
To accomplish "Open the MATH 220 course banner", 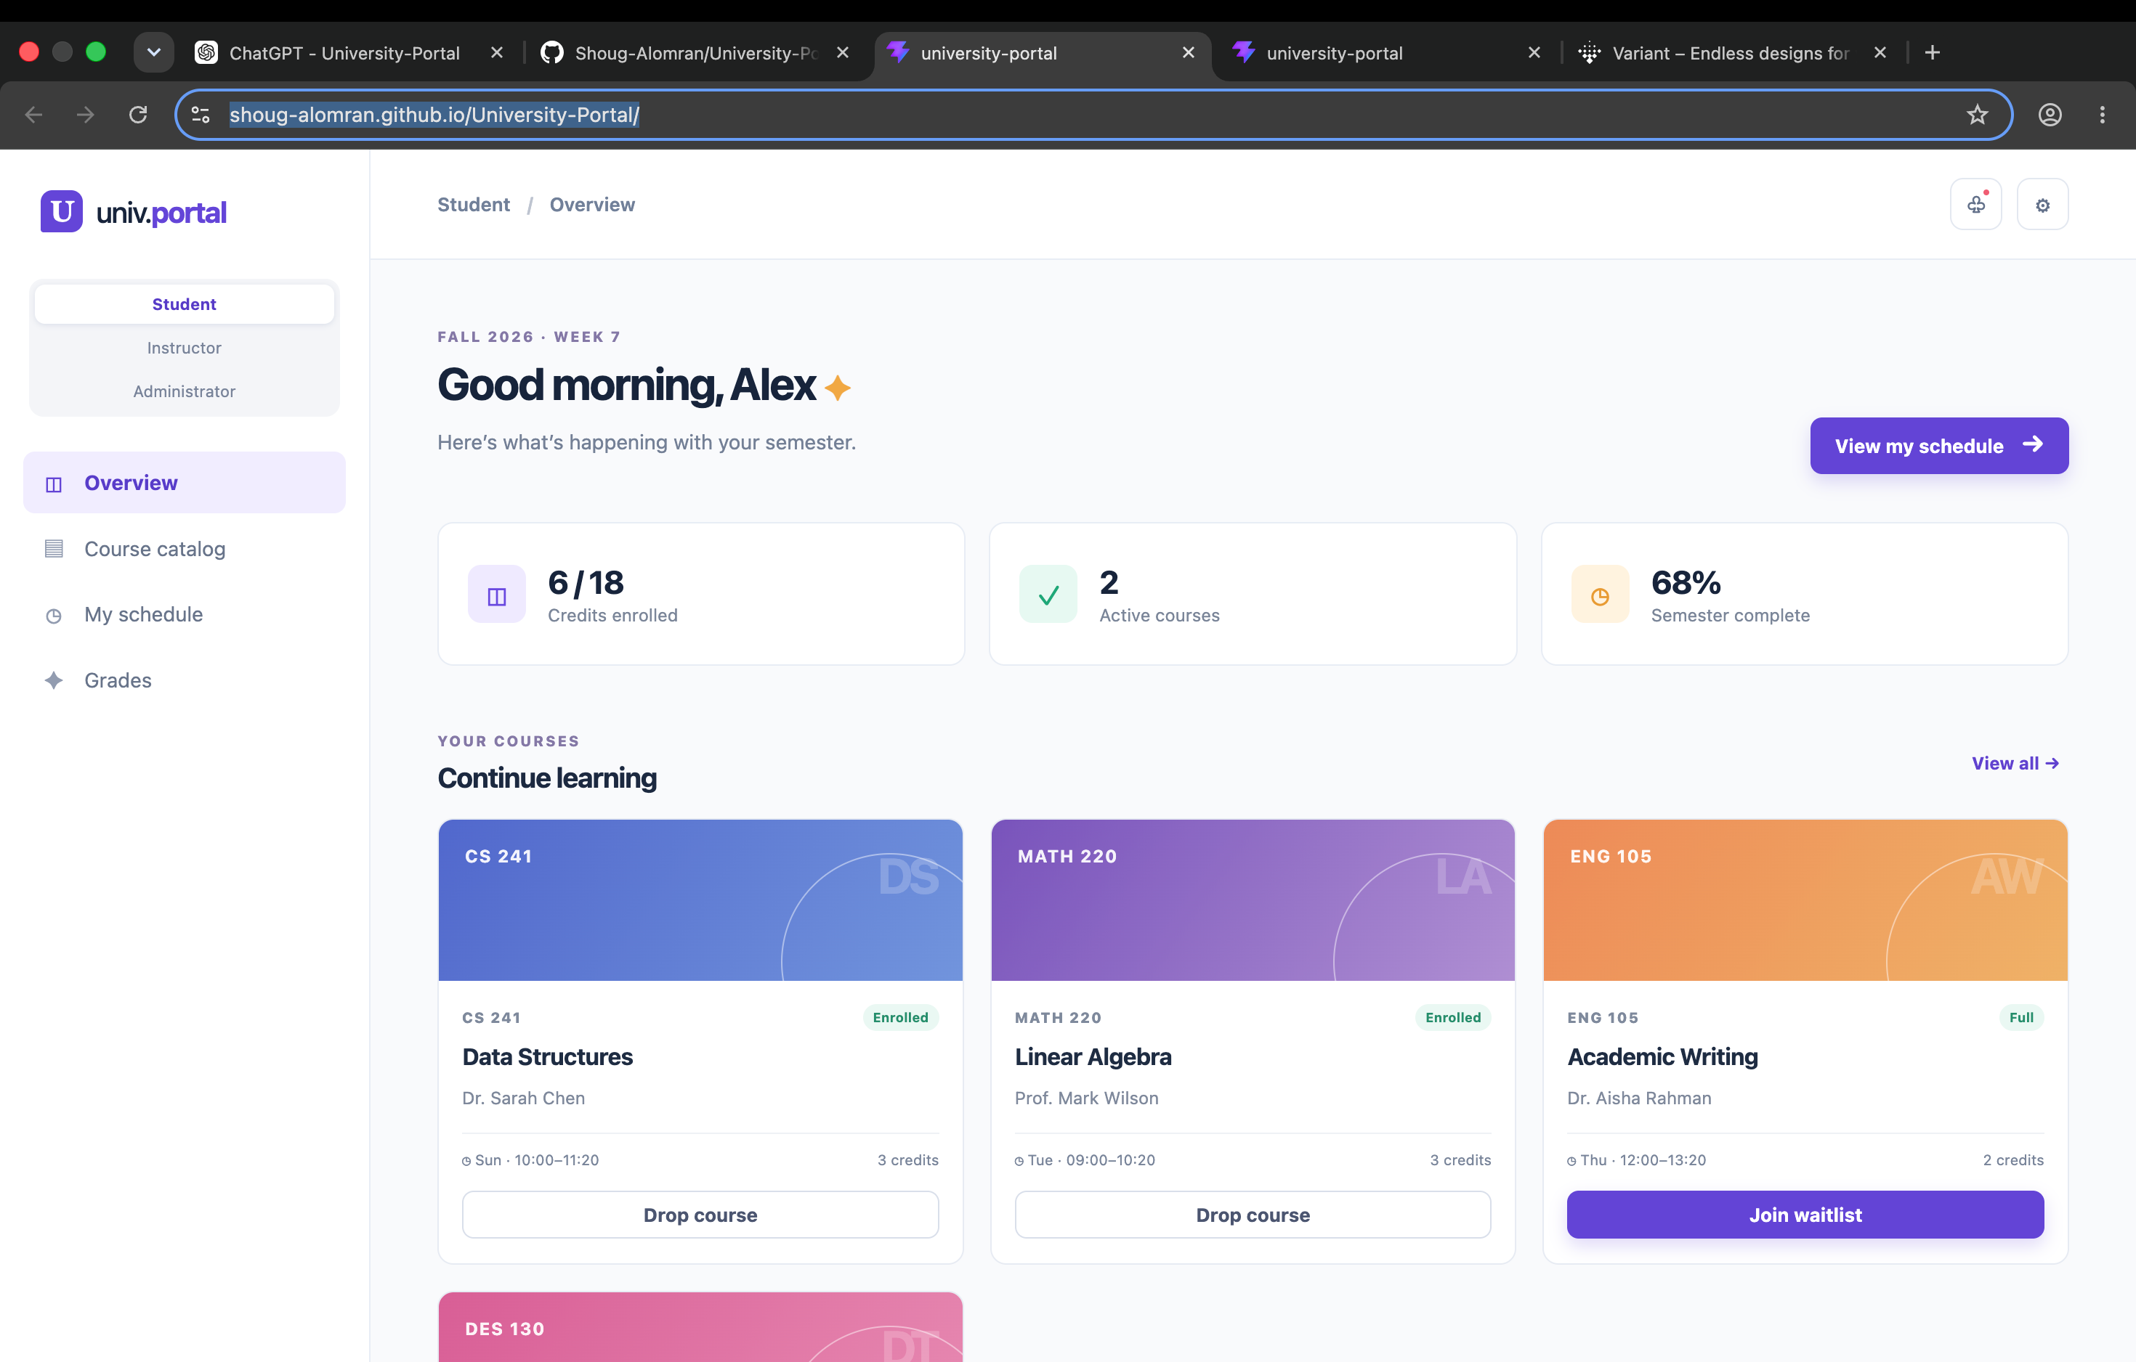I will coord(1253,900).
